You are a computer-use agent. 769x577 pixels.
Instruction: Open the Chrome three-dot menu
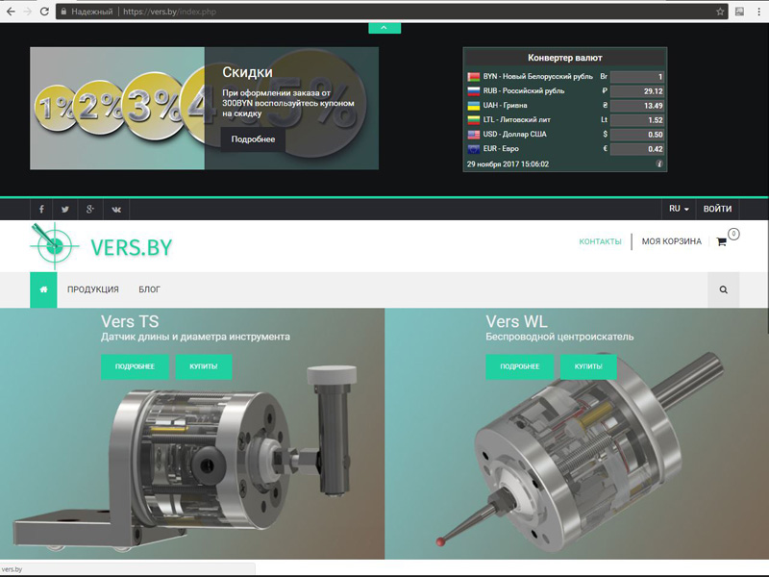click(759, 12)
